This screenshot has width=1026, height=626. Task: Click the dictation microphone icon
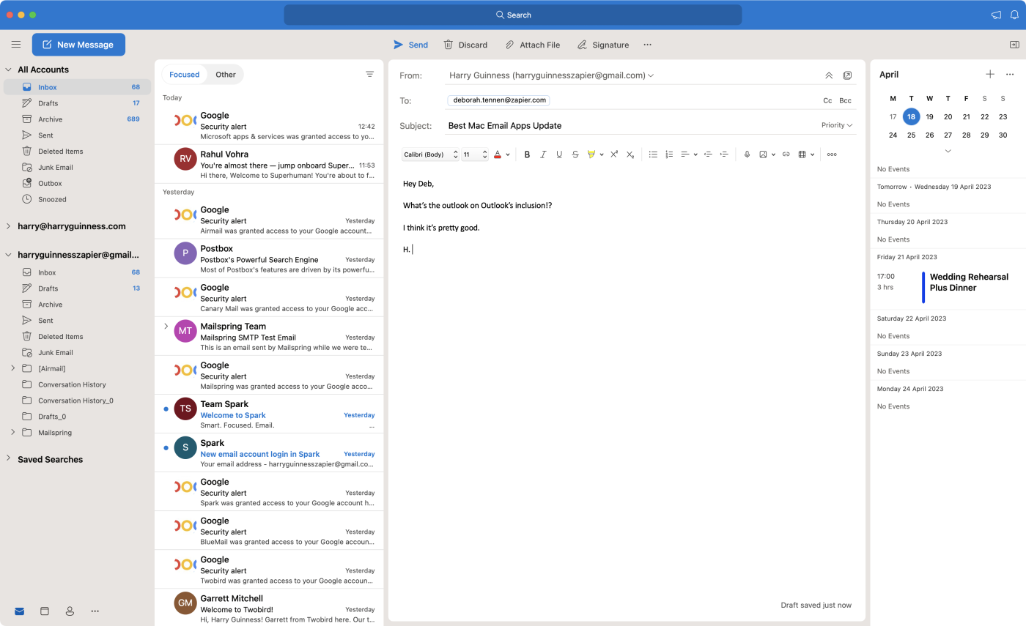point(747,154)
